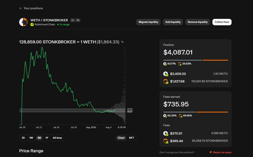Click the 1% fee tier badge
Image resolution: width=253 pixels, height=157 pixels.
click(78, 20)
